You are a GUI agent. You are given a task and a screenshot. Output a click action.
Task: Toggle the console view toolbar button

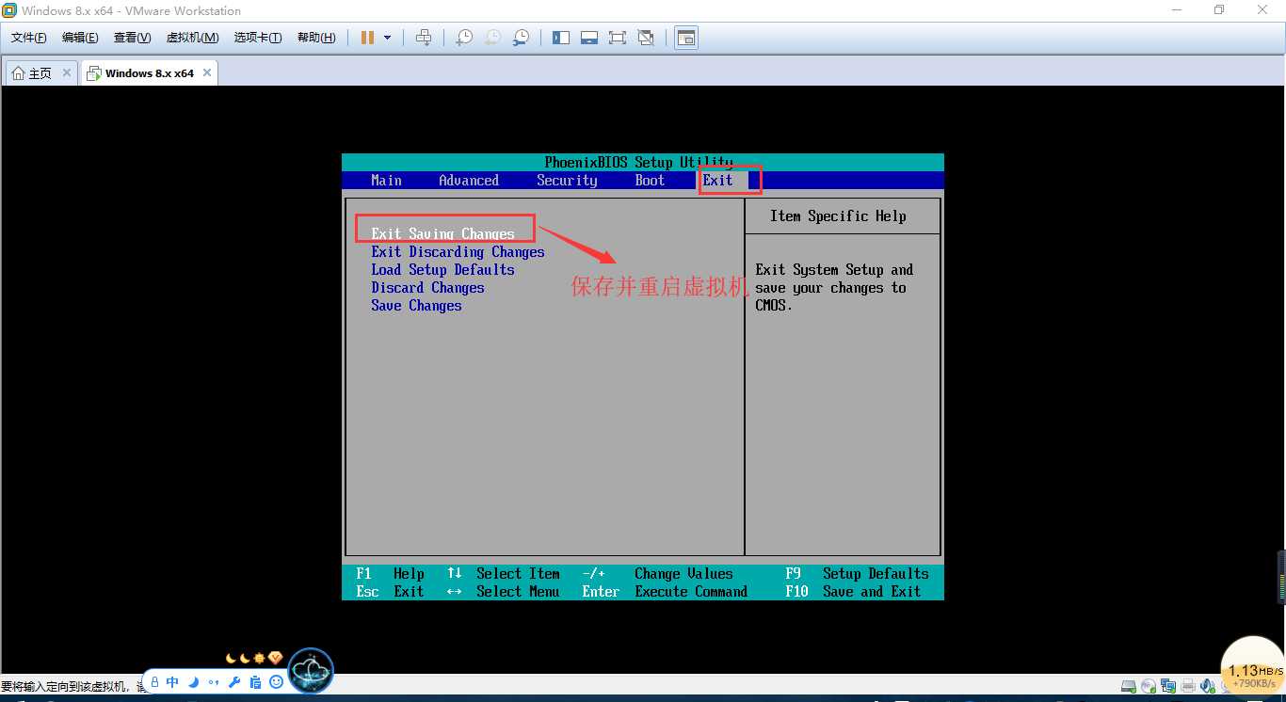coord(686,38)
